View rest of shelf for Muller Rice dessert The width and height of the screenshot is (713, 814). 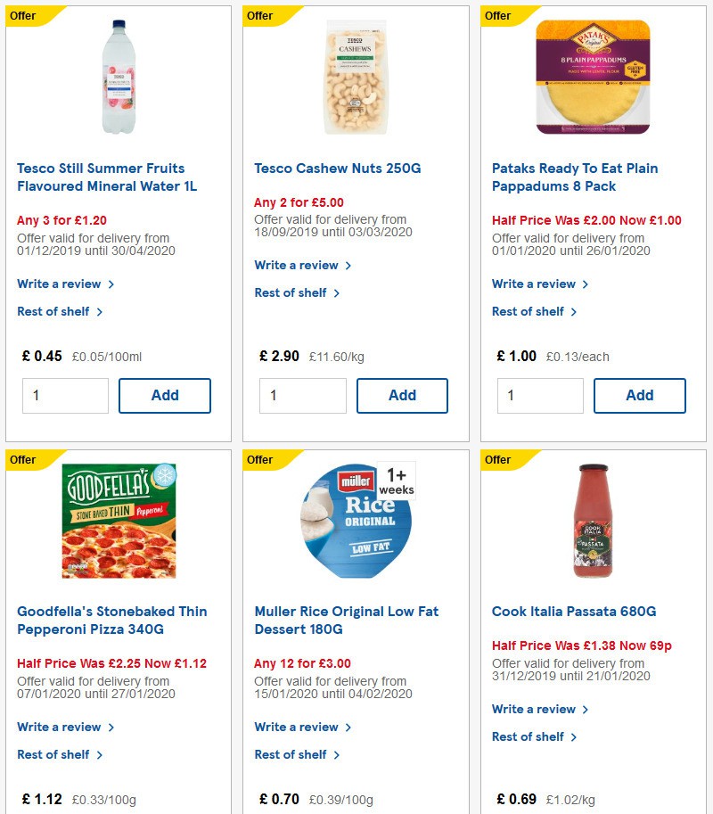(x=291, y=754)
